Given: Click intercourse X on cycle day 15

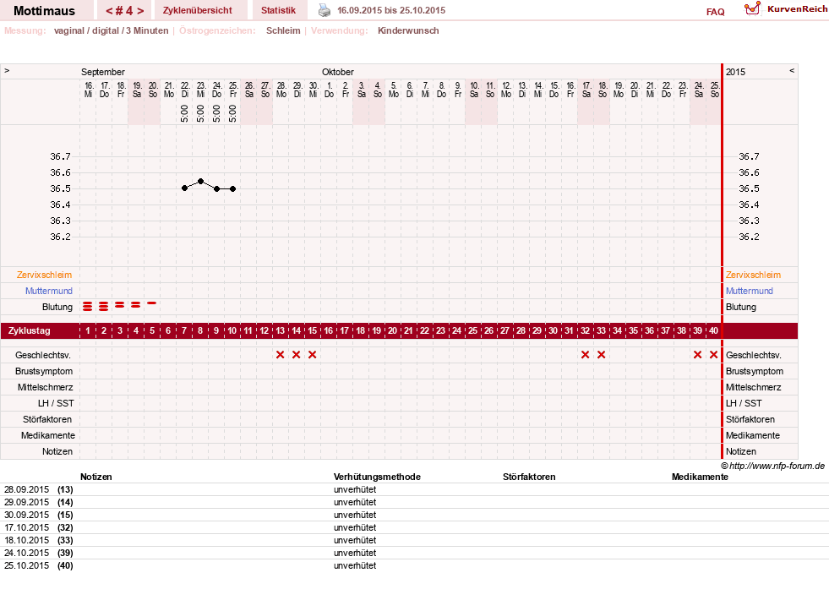Looking at the screenshot, I should pos(313,355).
